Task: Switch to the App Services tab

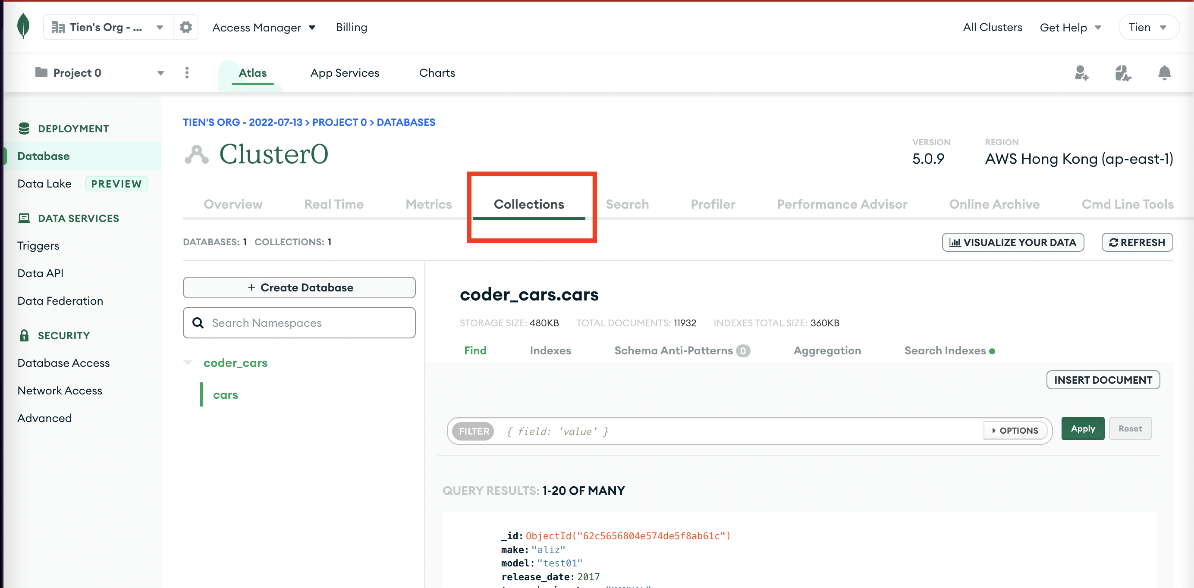Action: (344, 73)
